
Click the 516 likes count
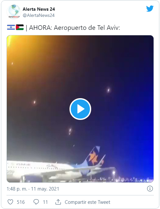click(x=21, y=202)
